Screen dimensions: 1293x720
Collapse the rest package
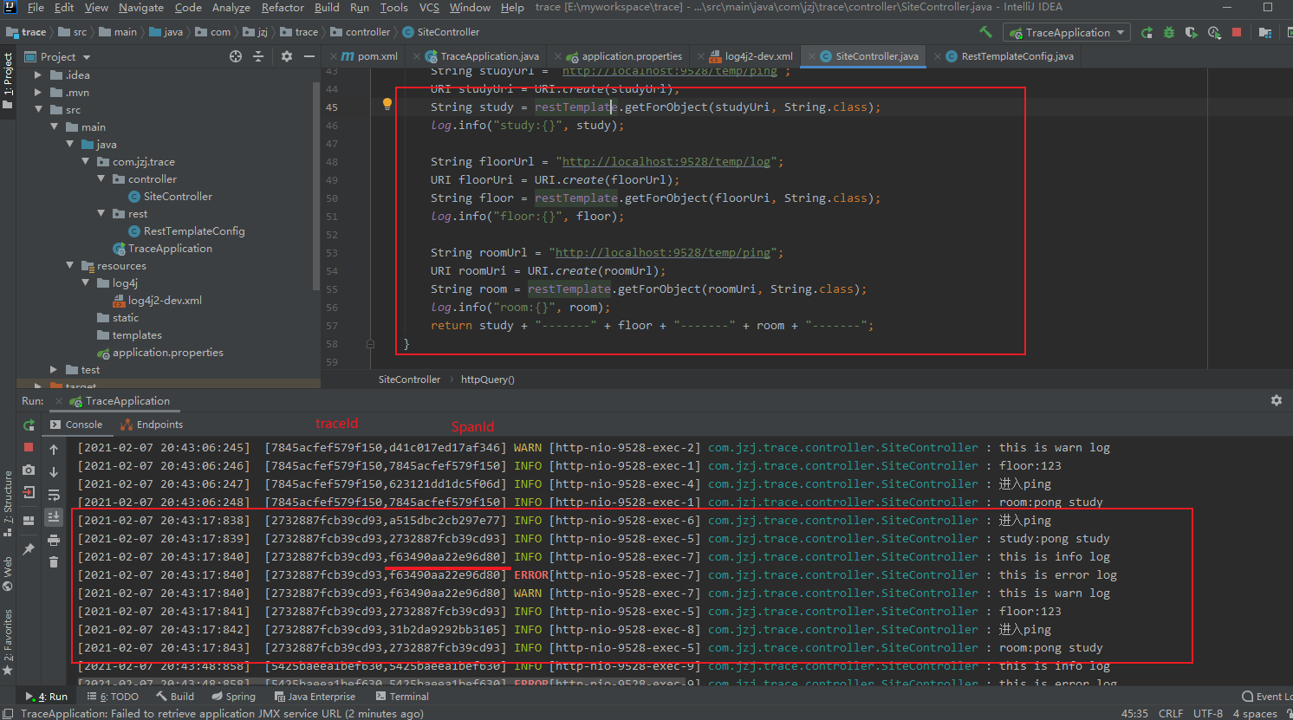[101, 214]
